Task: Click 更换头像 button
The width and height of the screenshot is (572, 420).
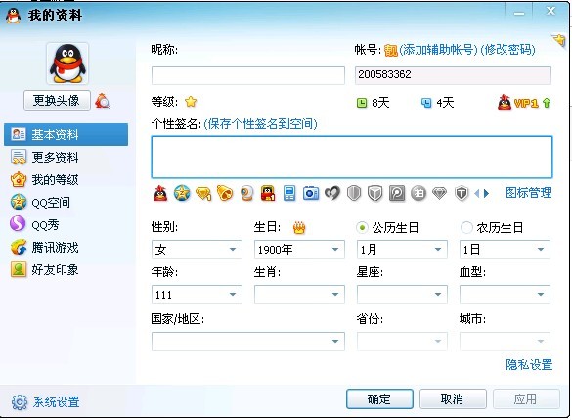Action: [x=57, y=101]
